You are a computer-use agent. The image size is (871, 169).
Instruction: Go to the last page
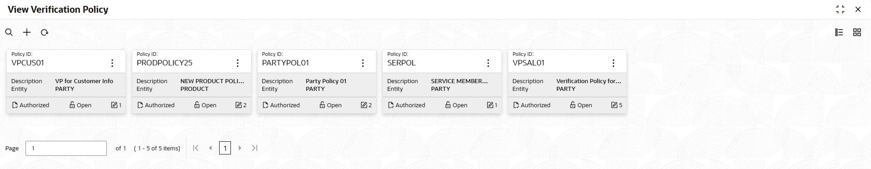(255, 148)
